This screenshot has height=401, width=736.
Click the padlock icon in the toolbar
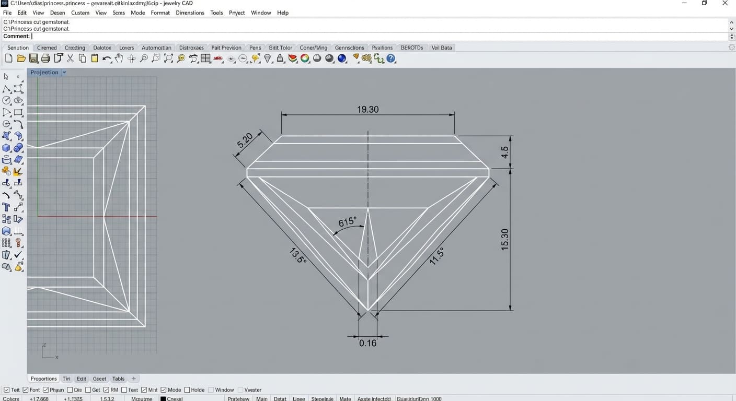point(280,58)
